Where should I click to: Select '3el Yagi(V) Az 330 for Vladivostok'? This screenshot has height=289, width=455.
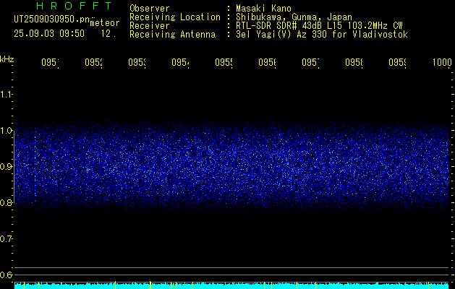pos(322,35)
